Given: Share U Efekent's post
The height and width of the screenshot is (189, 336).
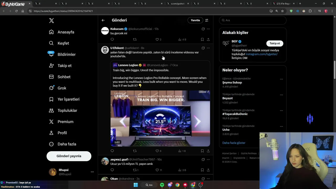Looking at the screenshot, I should click(208, 151).
